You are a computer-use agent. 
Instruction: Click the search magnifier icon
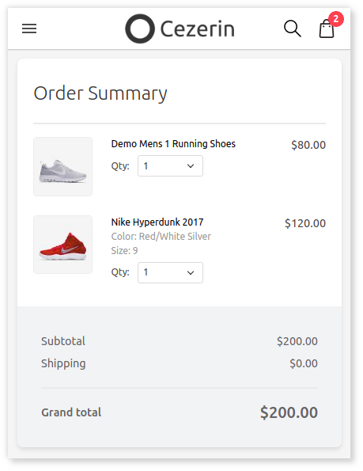pyautogui.click(x=292, y=28)
